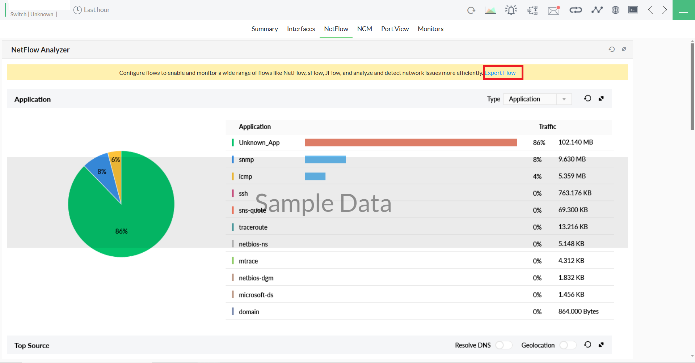Switch to the Interfaces tab
The width and height of the screenshot is (695, 363).
(301, 29)
